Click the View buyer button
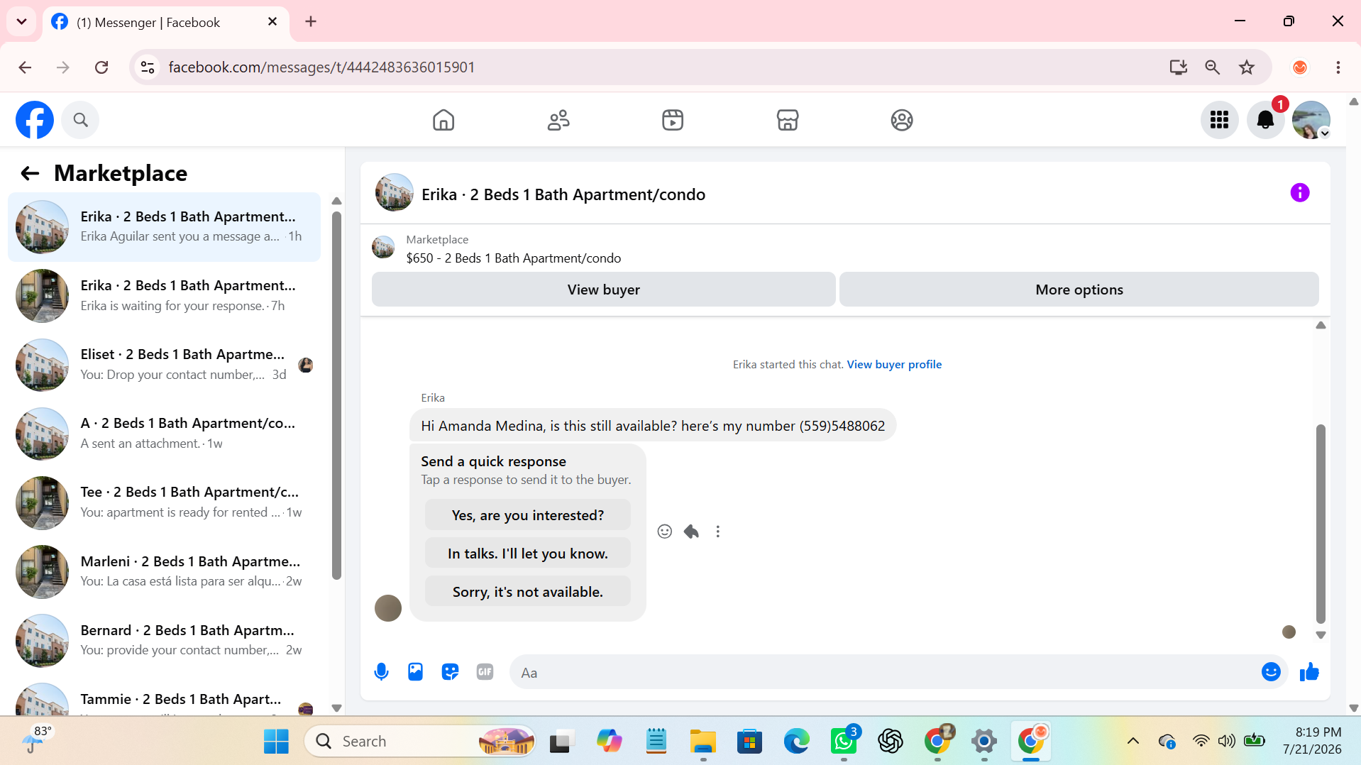The image size is (1361, 765). (604, 290)
